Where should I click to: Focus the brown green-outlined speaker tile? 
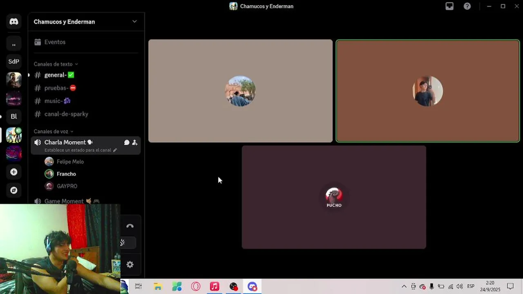click(427, 91)
